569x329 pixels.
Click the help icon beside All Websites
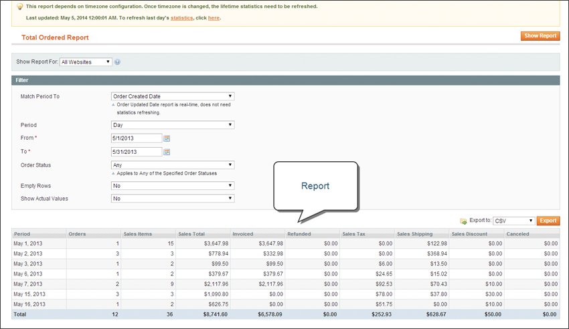117,62
